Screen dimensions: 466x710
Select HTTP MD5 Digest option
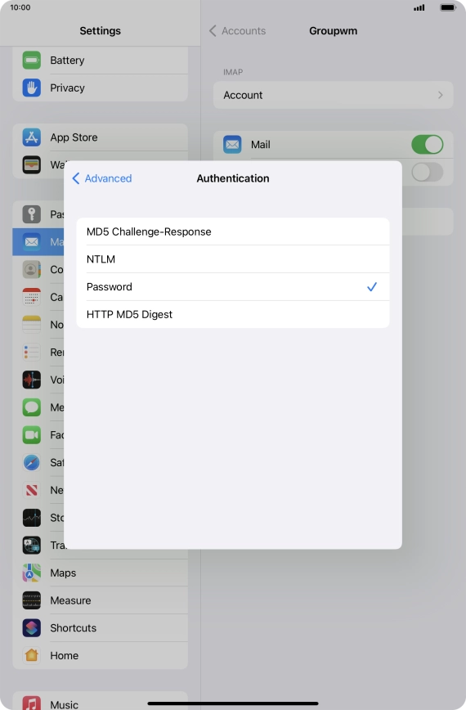tap(233, 315)
